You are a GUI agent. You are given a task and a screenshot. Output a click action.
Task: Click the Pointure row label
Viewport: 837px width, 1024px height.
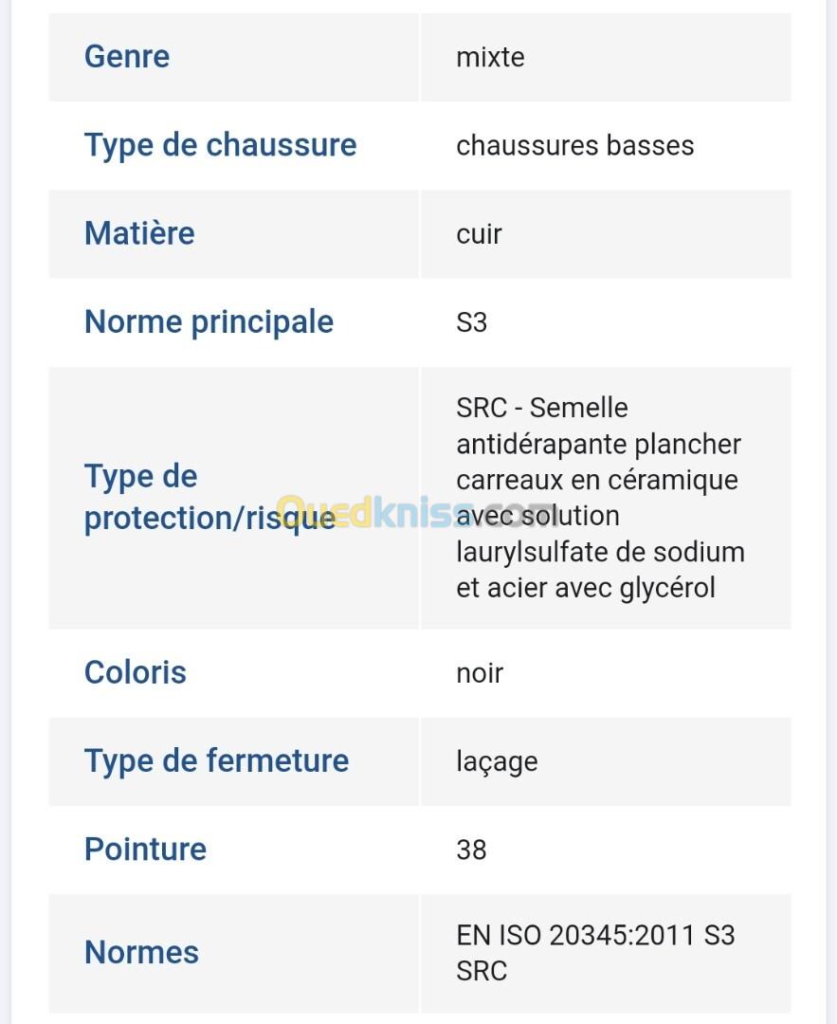(145, 849)
